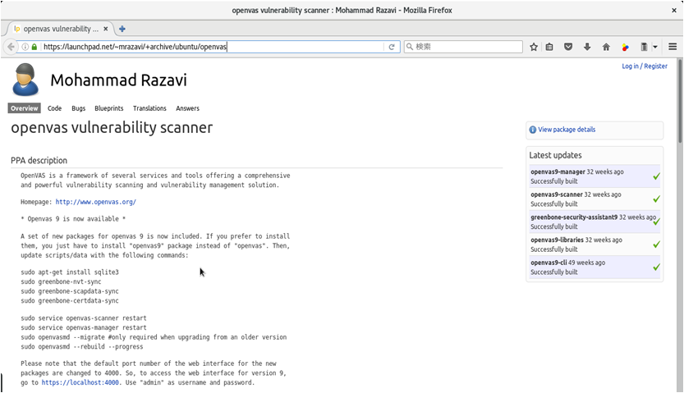Open View package details link
The height and width of the screenshot is (393, 684).
[567, 130]
